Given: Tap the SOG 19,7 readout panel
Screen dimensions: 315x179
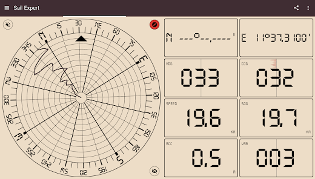Looking at the screenshot, I should pos(276,118).
